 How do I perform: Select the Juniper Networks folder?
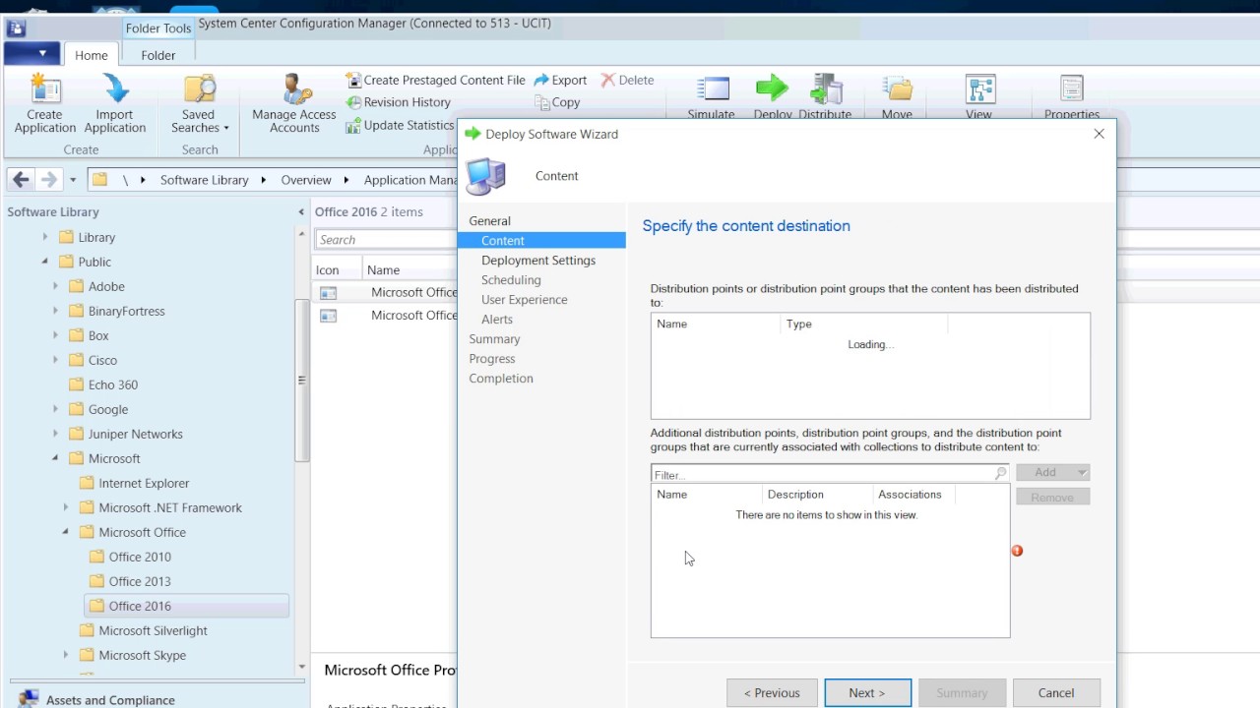point(135,434)
